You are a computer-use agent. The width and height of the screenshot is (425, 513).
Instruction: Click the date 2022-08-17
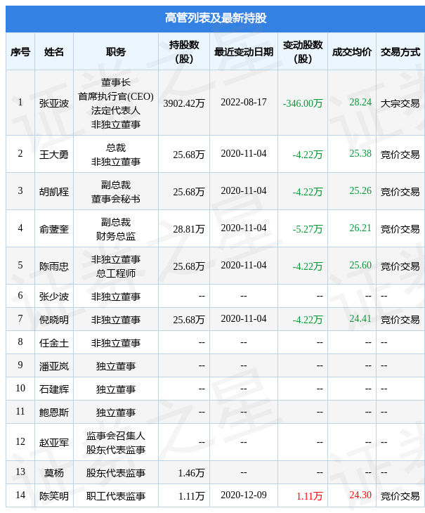[x=244, y=102]
